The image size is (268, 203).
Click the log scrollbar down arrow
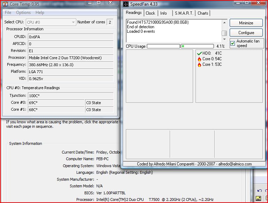pyautogui.click(x=224, y=39)
